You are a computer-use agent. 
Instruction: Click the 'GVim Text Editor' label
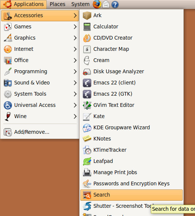114,105
